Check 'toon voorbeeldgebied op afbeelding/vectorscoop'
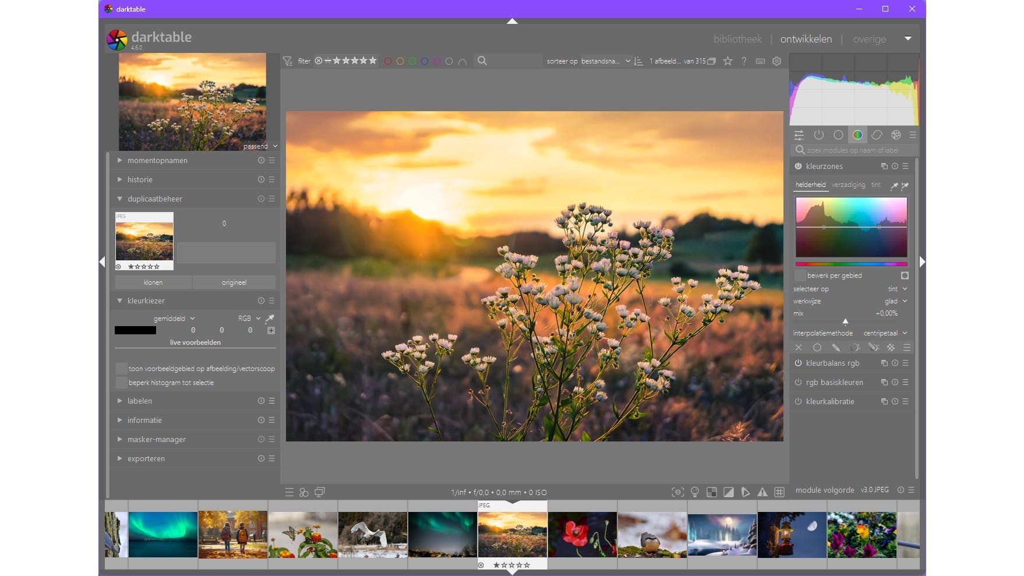The width and height of the screenshot is (1024, 576). [121, 369]
